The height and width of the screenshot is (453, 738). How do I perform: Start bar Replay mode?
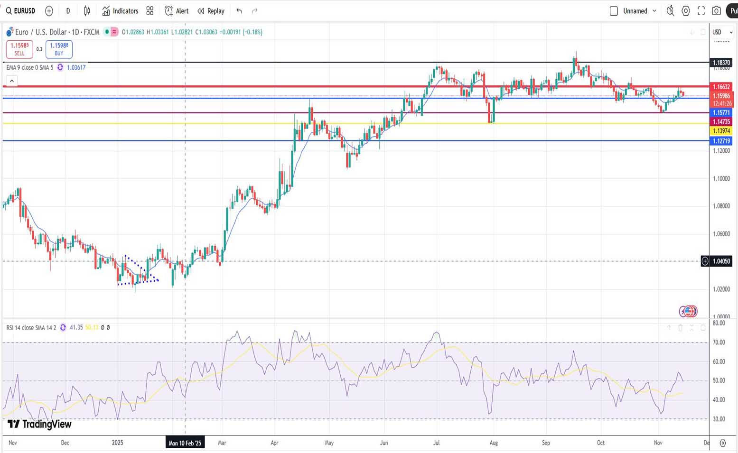[x=211, y=11]
